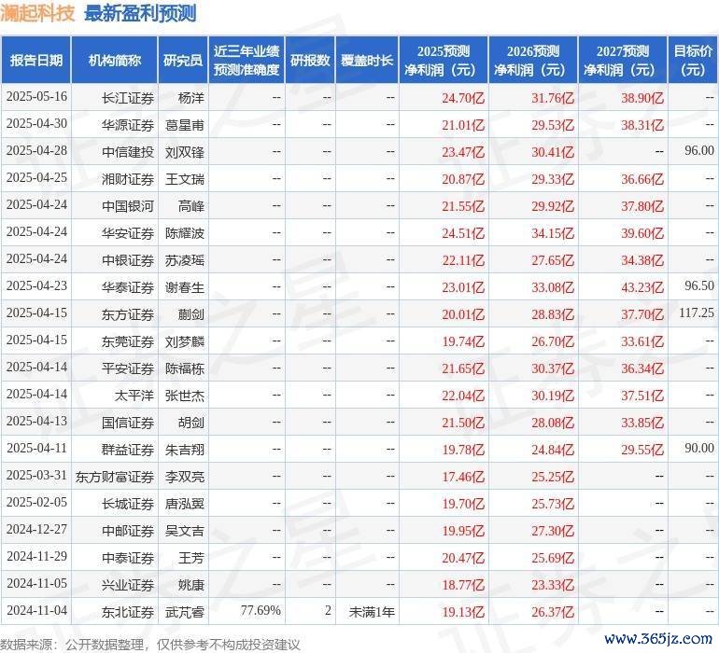Click the 覆盖时长 column header
Screen dimensions: 719x653
[x=367, y=60]
